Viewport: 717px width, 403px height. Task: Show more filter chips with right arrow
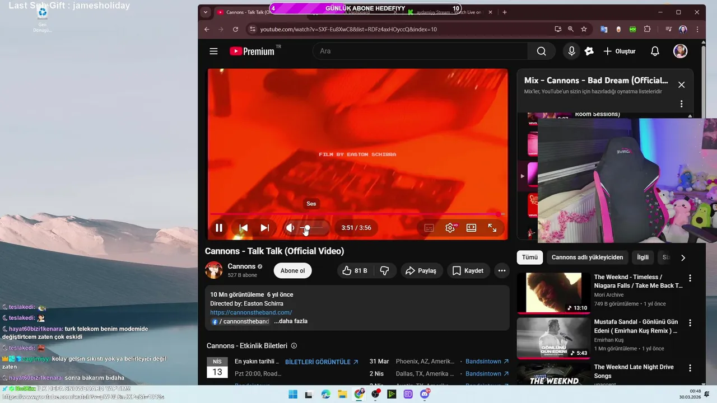[x=683, y=258]
